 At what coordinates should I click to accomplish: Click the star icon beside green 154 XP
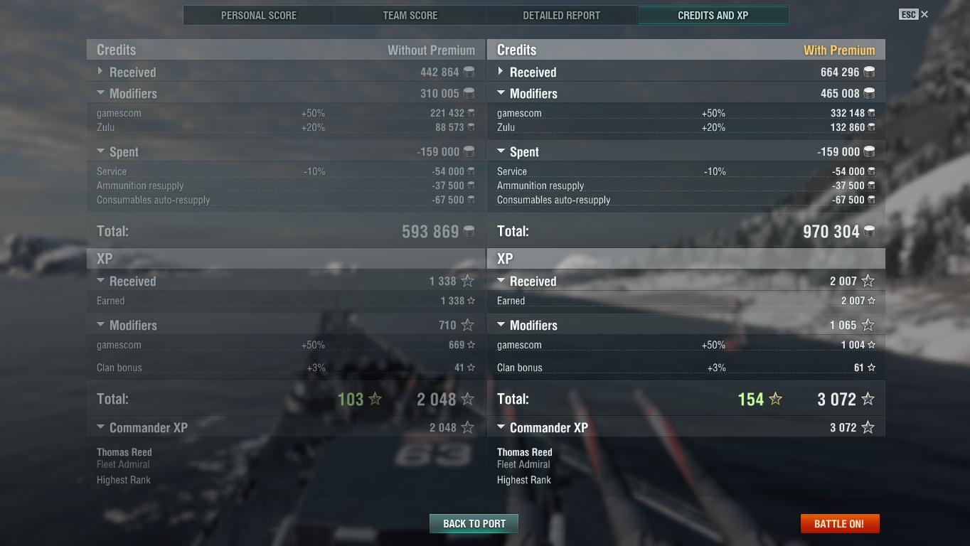pos(775,399)
